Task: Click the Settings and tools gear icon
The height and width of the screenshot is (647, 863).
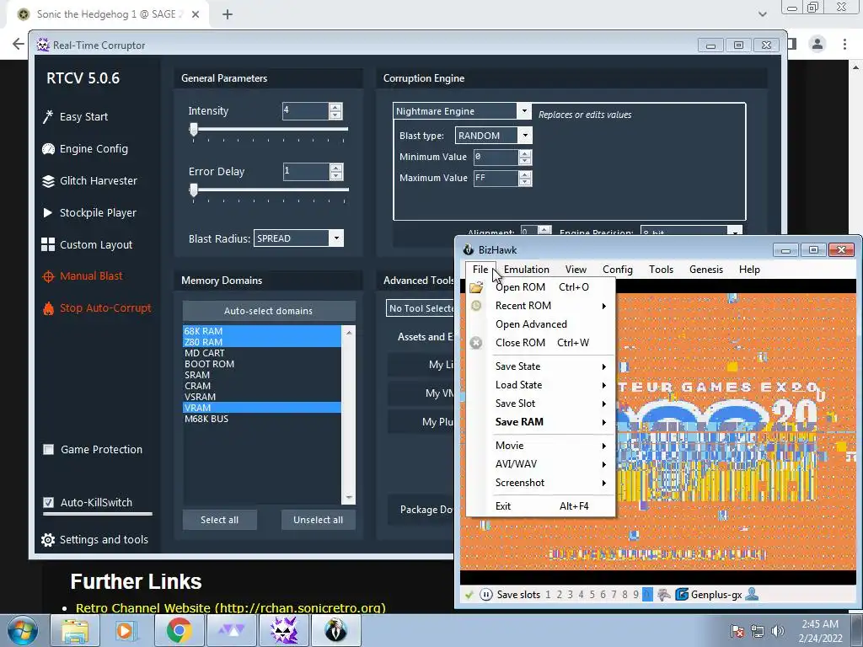Action: 48,540
